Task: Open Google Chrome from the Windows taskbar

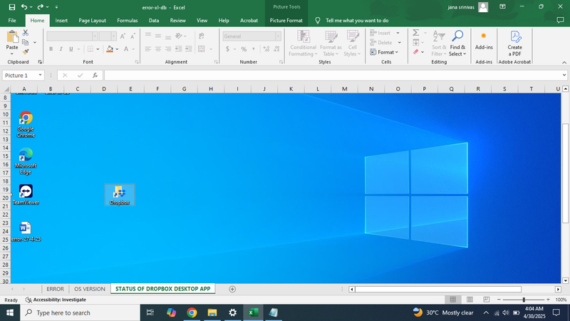Action: click(x=192, y=312)
